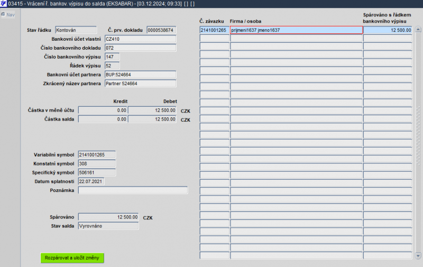Click Spárováno s řádkem bankovního výpisu header
This screenshot has width=423, height=267.
click(387, 18)
